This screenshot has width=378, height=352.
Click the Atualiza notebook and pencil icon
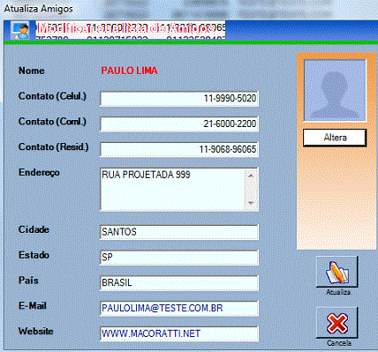point(337,273)
